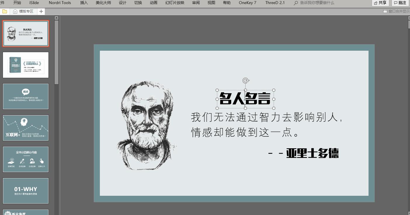This screenshot has height=215, width=410.
Task: Open ThreeD 2.1 plugin options
Action: (275, 3)
